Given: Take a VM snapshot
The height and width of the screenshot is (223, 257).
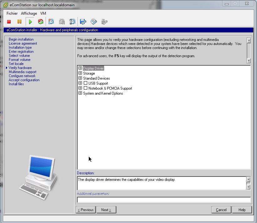Looking at the screenshot, I should (51, 22).
